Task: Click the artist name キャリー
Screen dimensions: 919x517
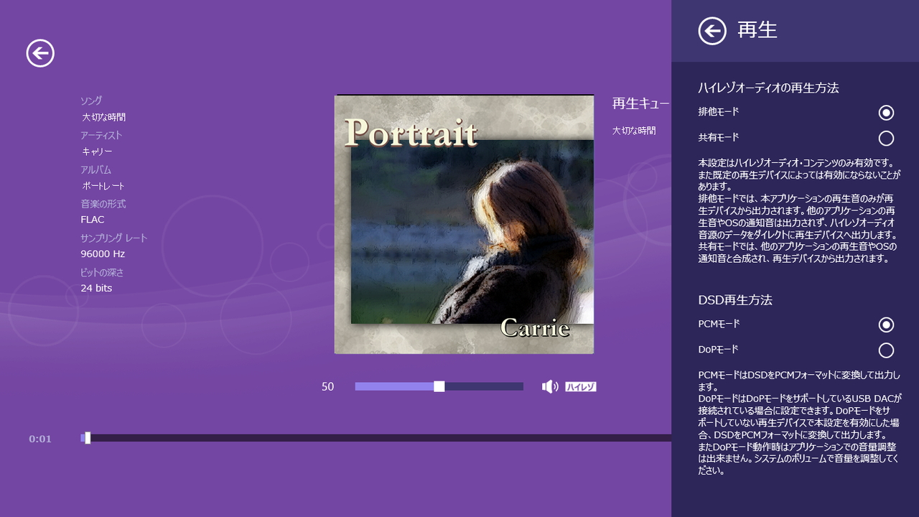Action: tap(97, 152)
